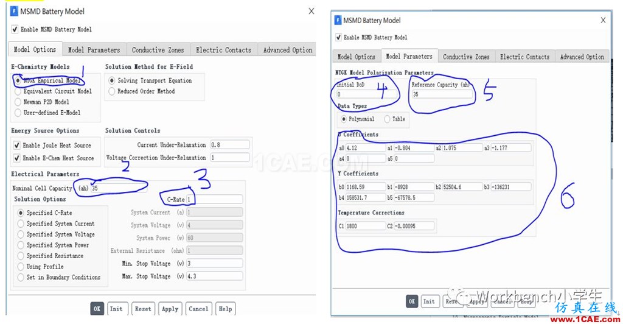The width and height of the screenshot is (623, 324).
Task: Open Model Options tab in right dialog
Action: (x=357, y=57)
